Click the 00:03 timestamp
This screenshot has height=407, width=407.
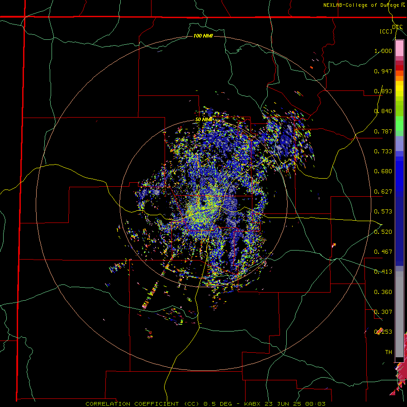point(314,404)
